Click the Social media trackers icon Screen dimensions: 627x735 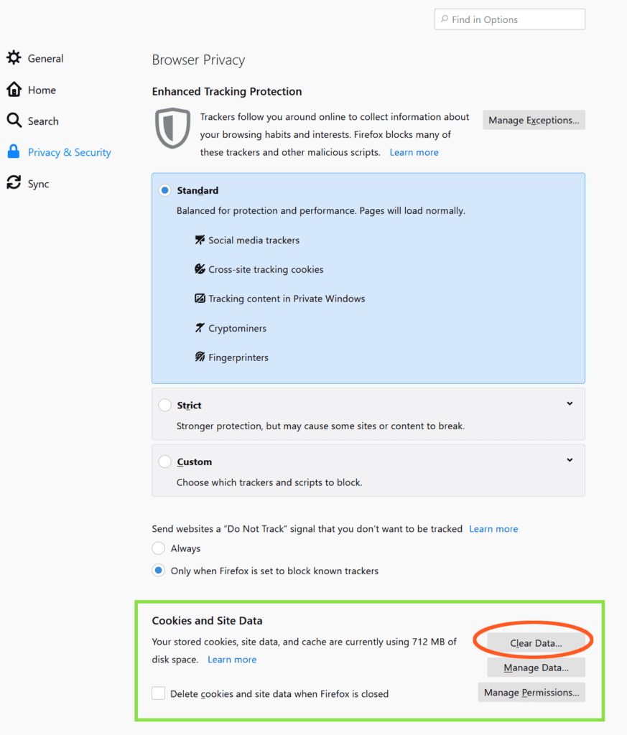click(200, 240)
